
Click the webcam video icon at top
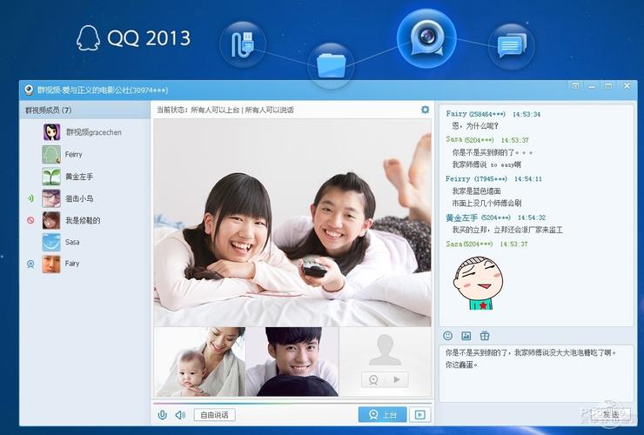(426, 36)
